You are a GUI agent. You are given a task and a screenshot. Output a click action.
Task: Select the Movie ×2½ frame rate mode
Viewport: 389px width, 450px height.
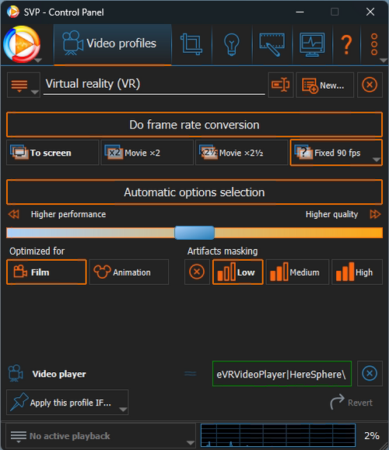click(x=241, y=153)
